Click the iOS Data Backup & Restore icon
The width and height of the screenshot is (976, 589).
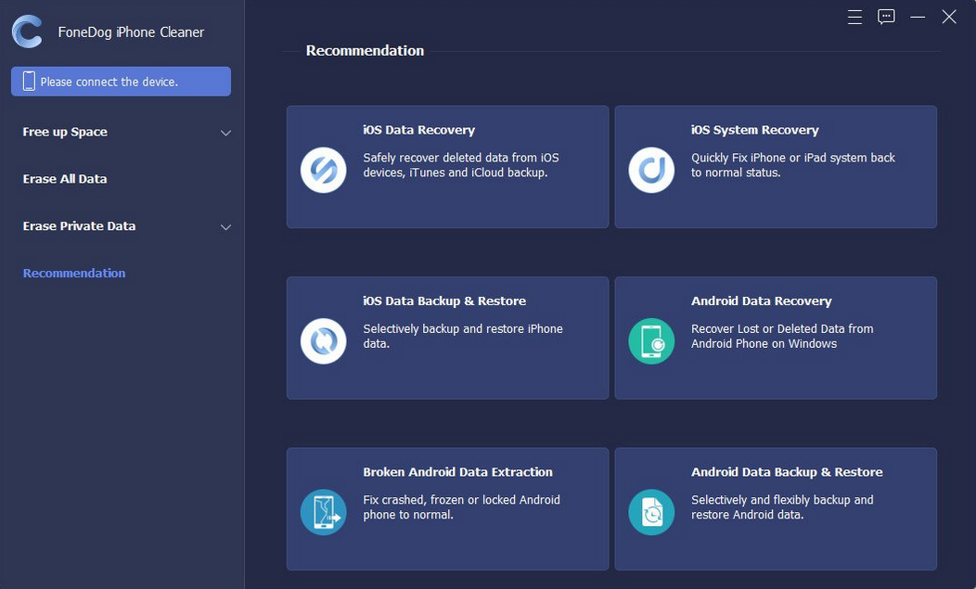point(323,341)
